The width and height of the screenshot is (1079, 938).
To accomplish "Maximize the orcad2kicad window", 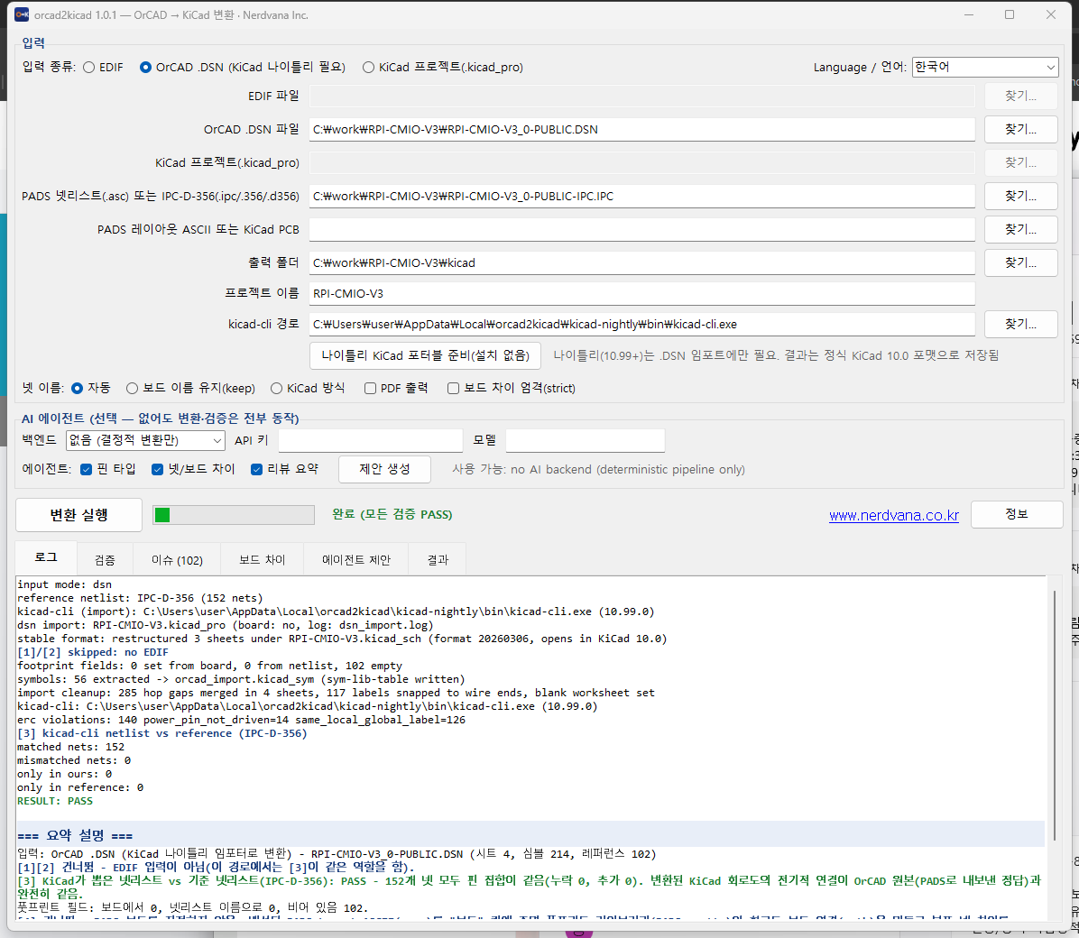I will pos(1010,14).
